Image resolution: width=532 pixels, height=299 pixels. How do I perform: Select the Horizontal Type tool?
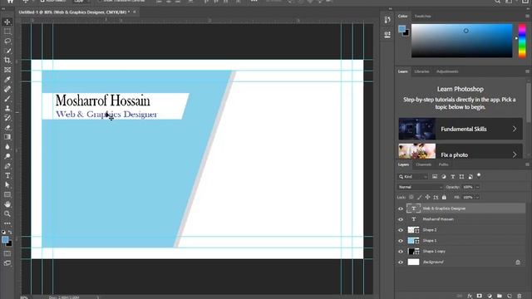coord(7,175)
